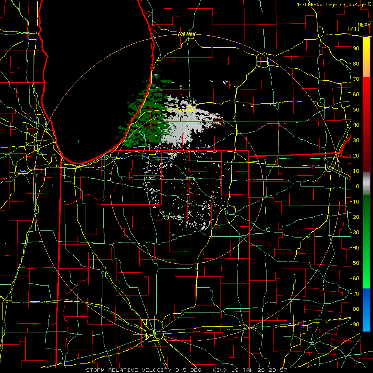The height and width of the screenshot is (373, 373).
Task: Click the positive 60 scale label
Action: click(x=356, y=94)
